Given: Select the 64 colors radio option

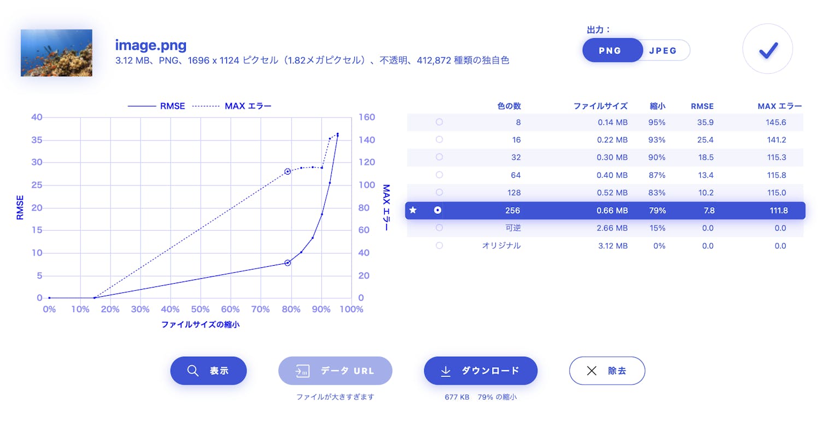Looking at the screenshot, I should pos(439,175).
